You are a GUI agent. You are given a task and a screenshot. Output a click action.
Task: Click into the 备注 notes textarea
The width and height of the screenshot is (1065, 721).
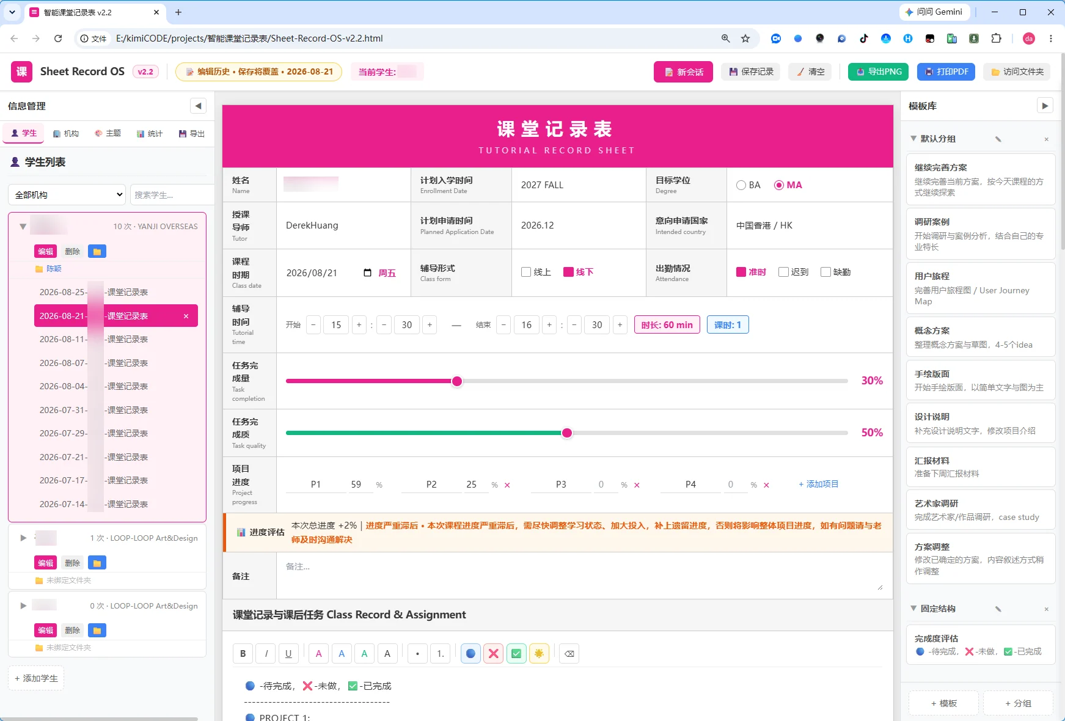[x=584, y=576]
